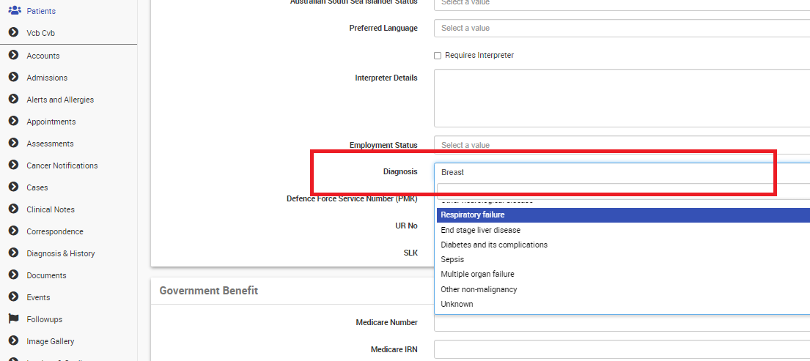The width and height of the screenshot is (810, 361).
Task: Select Respiratory failure from the diagnosis list
Action: coord(623,215)
